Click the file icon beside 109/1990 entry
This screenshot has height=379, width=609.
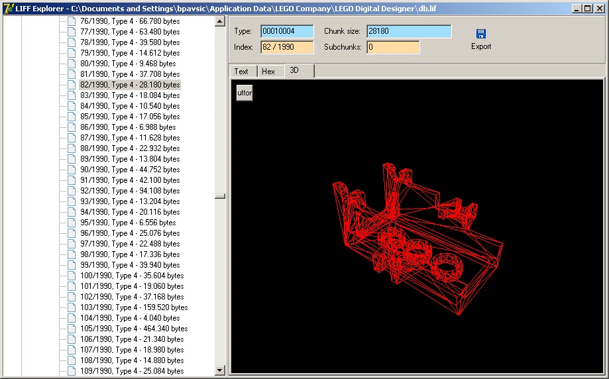pyautogui.click(x=72, y=371)
